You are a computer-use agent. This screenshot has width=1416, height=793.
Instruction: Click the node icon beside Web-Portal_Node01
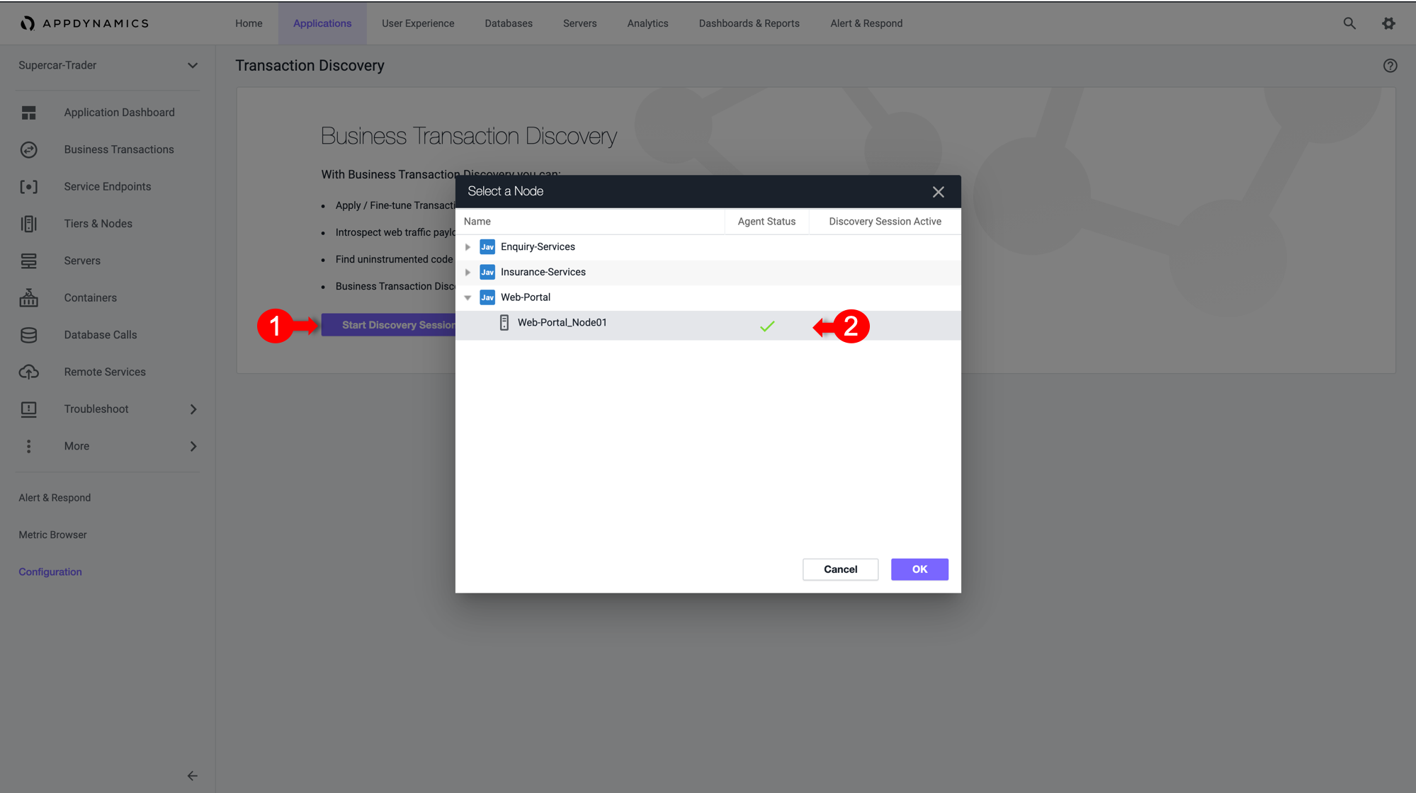coord(504,323)
